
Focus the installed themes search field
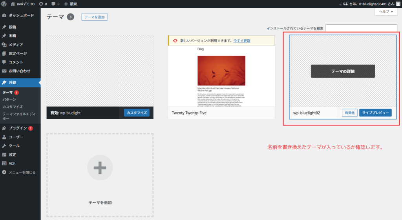point(361,28)
